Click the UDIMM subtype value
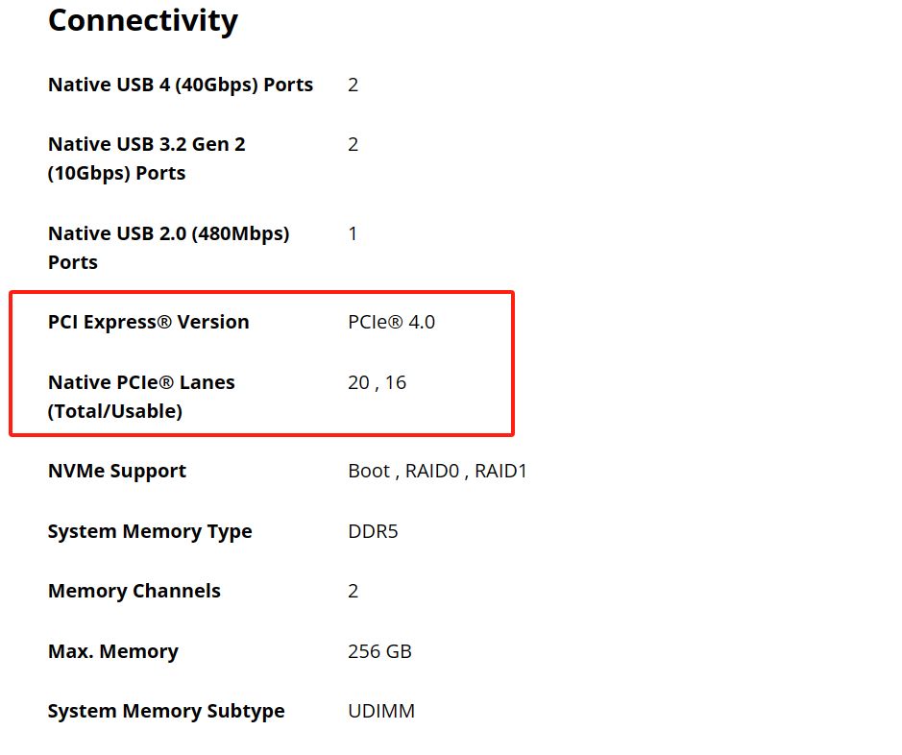 point(380,711)
